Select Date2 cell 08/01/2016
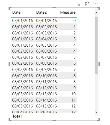The width and height of the screenshot is (110, 125). [46, 20]
